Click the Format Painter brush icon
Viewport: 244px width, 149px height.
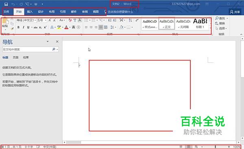pyautogui.click(x=12, y=29)
